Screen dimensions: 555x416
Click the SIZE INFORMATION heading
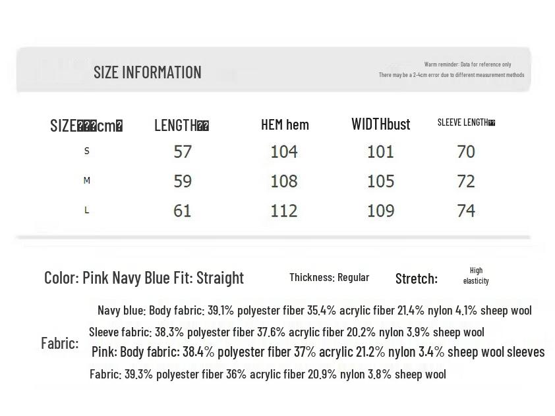tap(147, 72)
